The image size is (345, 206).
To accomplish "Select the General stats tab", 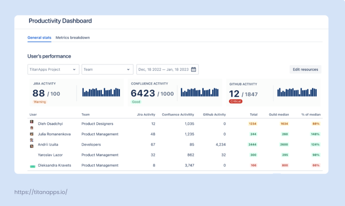I will (x=39, y=38).
